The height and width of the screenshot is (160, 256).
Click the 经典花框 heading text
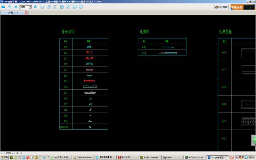[x=225, y=32]
